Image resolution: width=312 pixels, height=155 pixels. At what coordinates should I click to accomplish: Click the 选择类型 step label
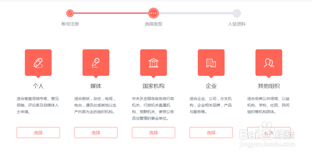[154, 24]
